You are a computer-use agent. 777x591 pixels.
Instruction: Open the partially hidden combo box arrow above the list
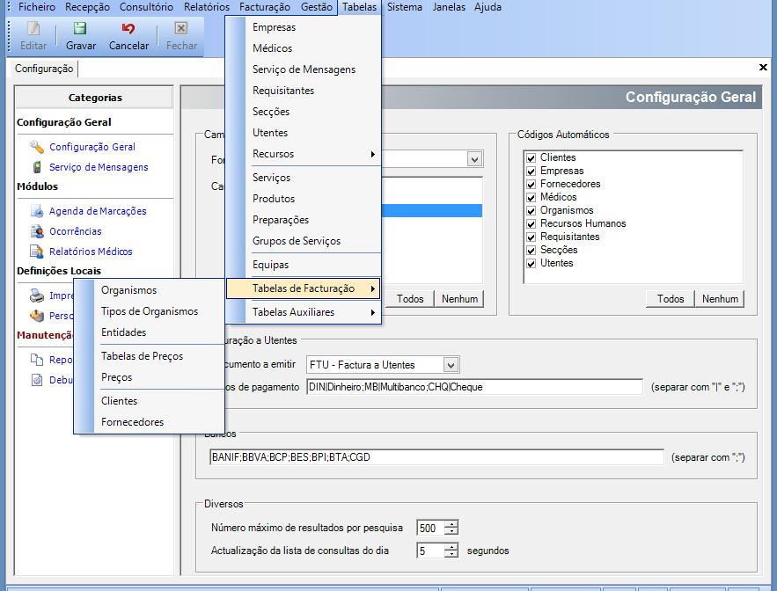[474, 159]
